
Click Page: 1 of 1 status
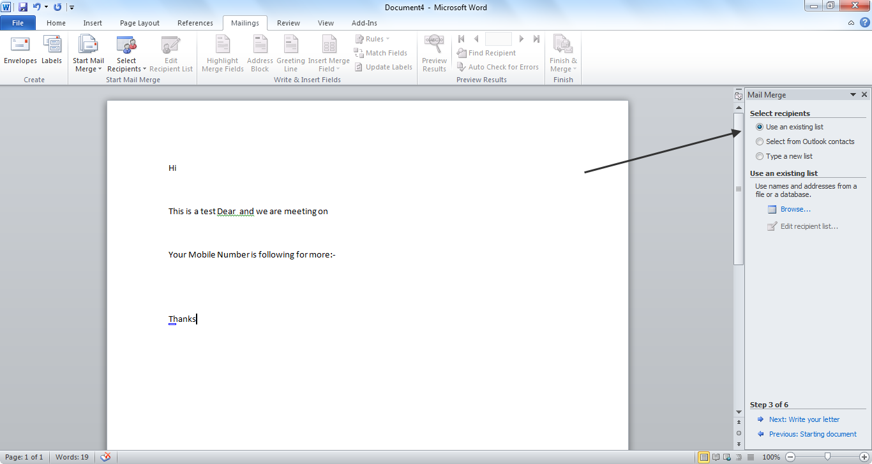(x=24, y=457)
